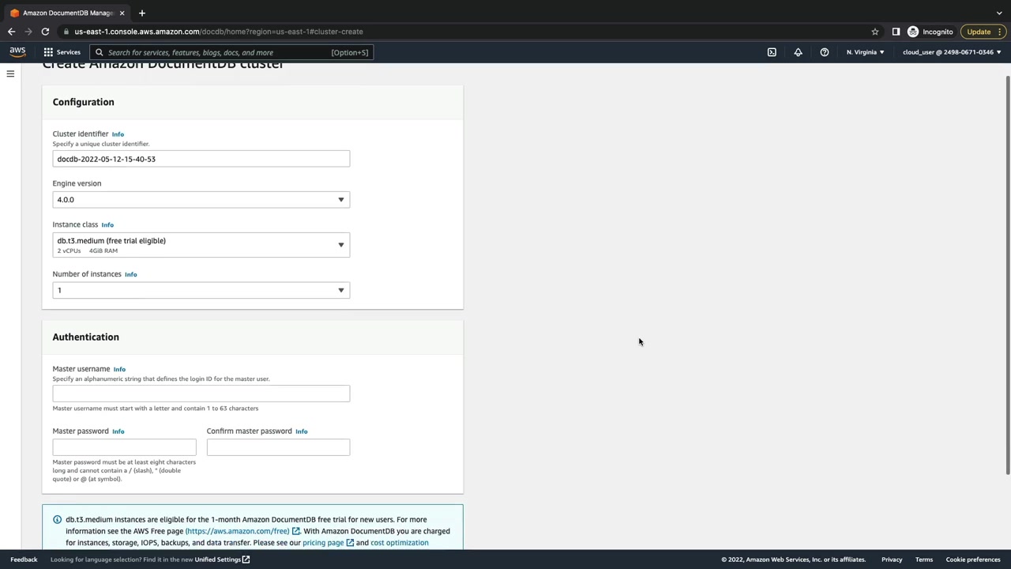
Task: Open the cloud_user account menu
Action: (x=952, y=52)
